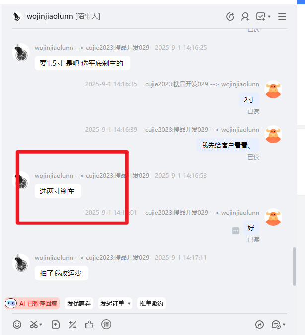Viewport: 305px width, 335px height.
Task: Open the hamburger menu in header
Action: pyautogui.click(x=282, y=16)
